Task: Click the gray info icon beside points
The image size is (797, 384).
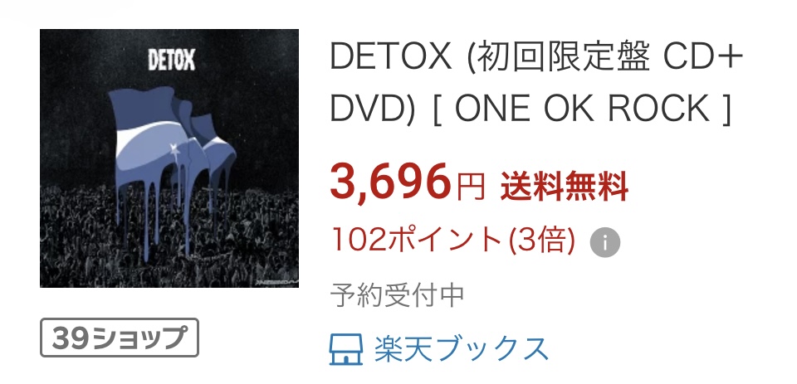Action: 605,242
